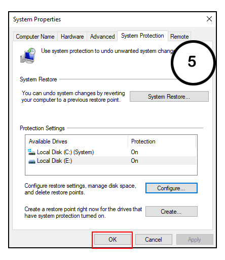
Task: Open the Hardware tab
Action: [x=72, y=37]
